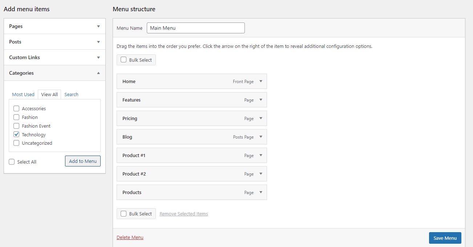Check the Fashion Event category
The image size is (473, 247).
coord(16,126)
